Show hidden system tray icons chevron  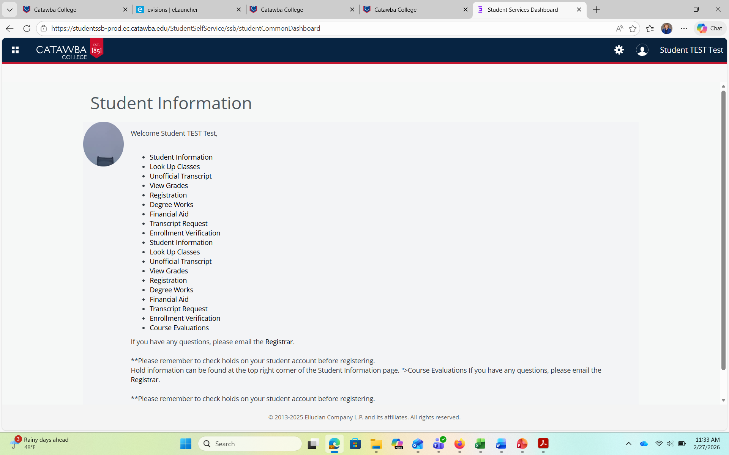[628, 444]
